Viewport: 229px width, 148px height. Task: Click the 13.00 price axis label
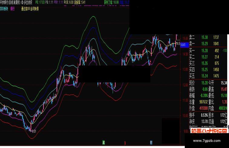pyautogui.click(x=185, y=69)
